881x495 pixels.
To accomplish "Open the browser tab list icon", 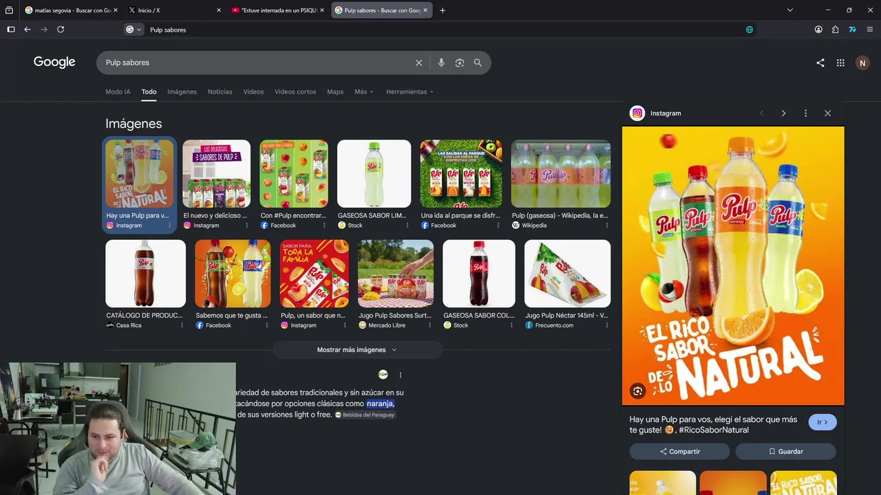I will (x=9, y=10).
